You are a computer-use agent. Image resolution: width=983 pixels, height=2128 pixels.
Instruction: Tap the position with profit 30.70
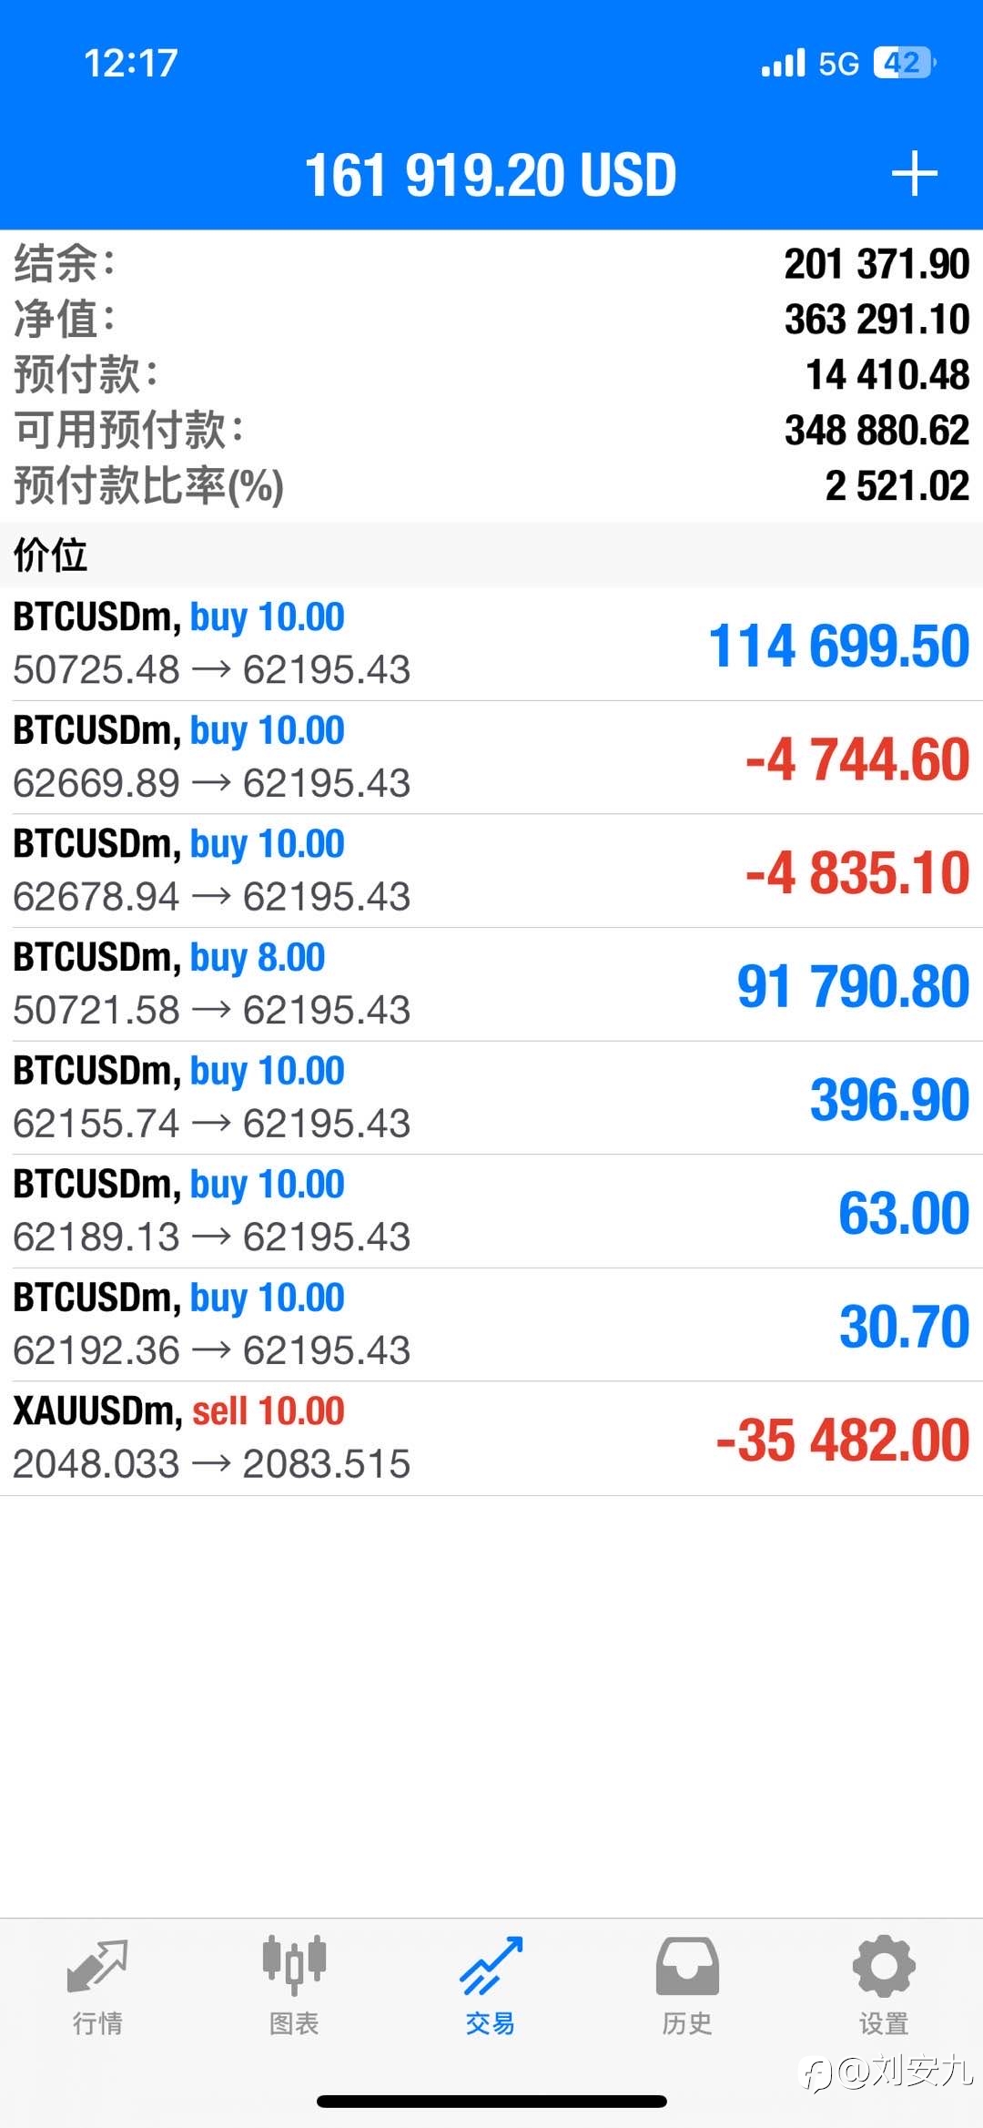[x=491, y=1325]
